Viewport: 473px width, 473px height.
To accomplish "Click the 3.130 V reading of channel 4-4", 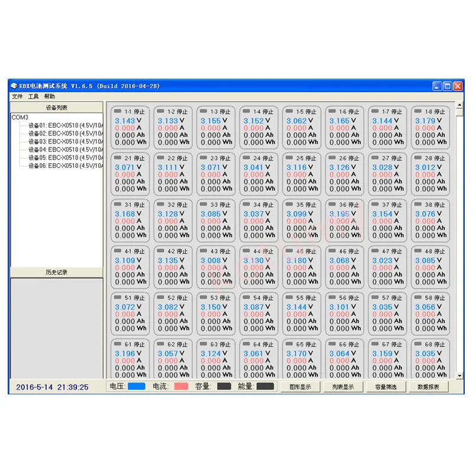I will pyautogui.click(x=257, y=260).
